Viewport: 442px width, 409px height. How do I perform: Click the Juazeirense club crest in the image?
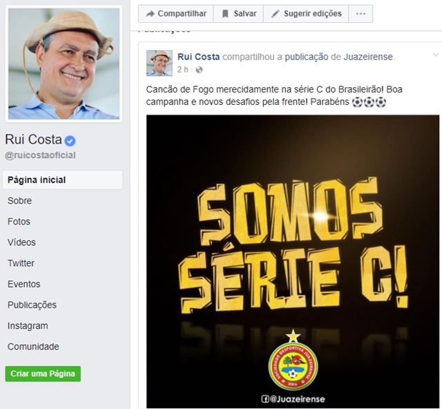point(293,362)
